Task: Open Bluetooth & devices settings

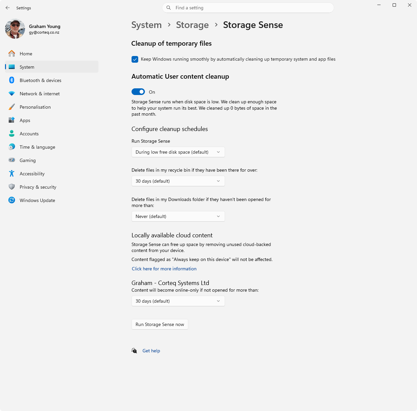Action: coord(52,80)
